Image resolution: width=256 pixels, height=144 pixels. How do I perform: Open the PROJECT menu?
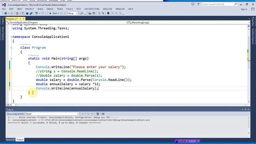coord(30,9)
